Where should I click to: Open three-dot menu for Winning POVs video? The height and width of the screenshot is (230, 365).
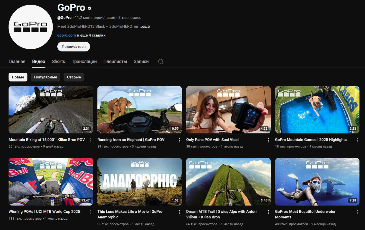coord(91,212)
